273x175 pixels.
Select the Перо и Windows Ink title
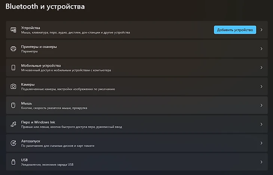click(38, 122)
